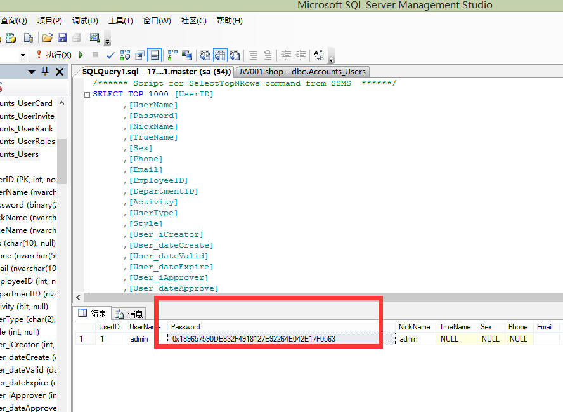Screen dimensions: 563x412
Task: Include the actual execution plan
Action: [172, 55]
